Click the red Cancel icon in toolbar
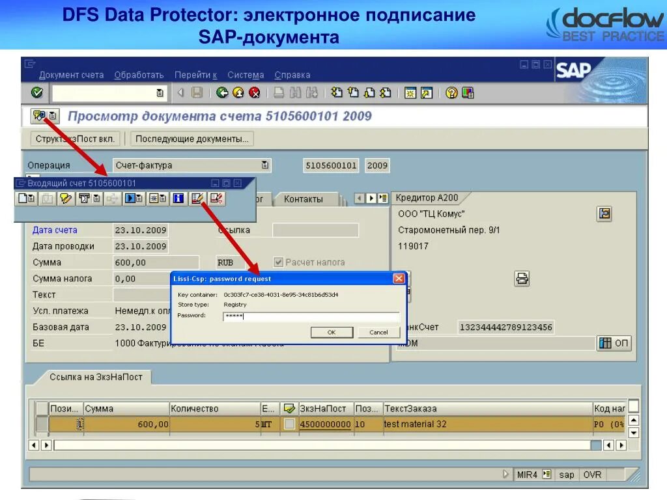 click(x=255, y=92)
